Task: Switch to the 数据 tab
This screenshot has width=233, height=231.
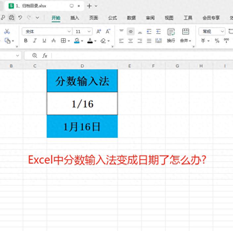Action: click(131, 18)
